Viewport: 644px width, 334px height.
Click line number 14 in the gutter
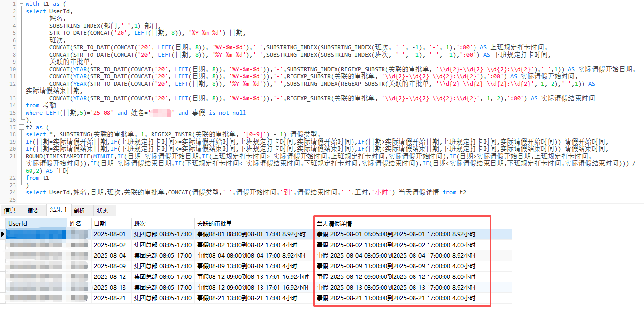pyautogui.click(x=14, y=105)
